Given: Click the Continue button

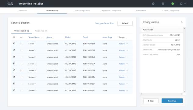Looking at the screenshot, I should (x=172, y=101).
